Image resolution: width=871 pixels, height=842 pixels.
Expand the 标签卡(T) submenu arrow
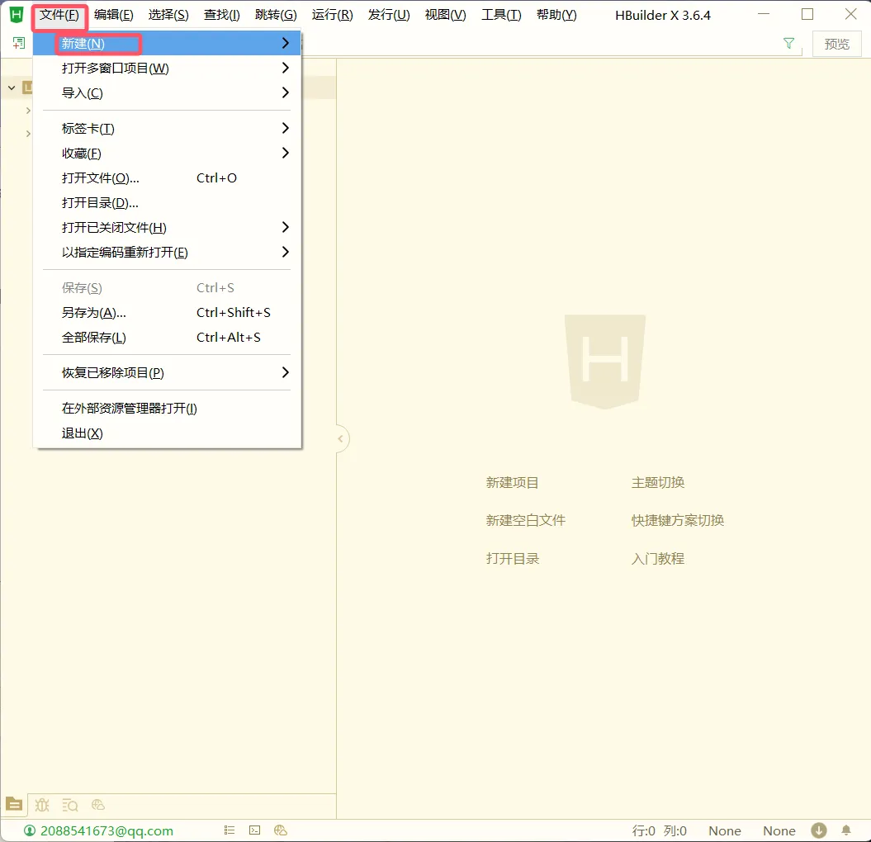tap(285, 128)
